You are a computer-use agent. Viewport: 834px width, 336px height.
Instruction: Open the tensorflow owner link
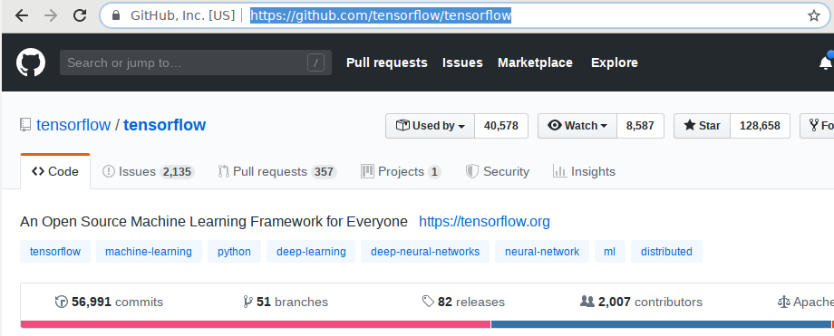point(73,125)
